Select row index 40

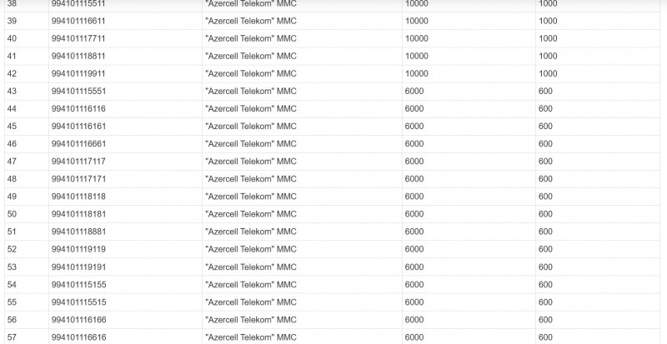(x=12, y=38)
